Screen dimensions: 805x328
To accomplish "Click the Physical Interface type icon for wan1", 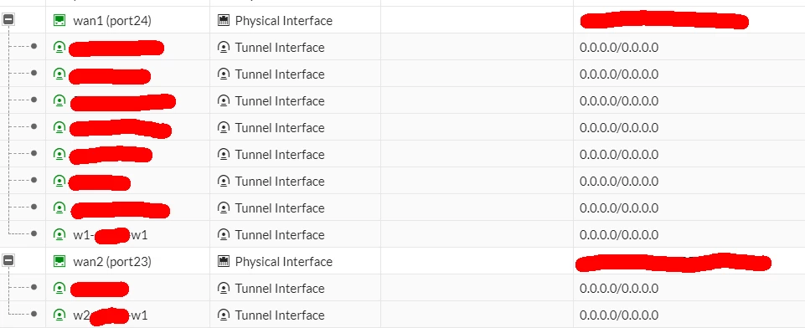I will tap(224, 20).
